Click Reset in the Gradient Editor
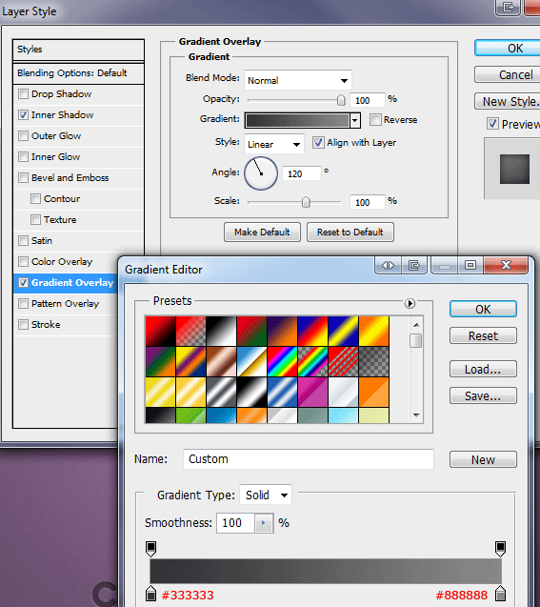The image size is (540, 607). (483, 335)
